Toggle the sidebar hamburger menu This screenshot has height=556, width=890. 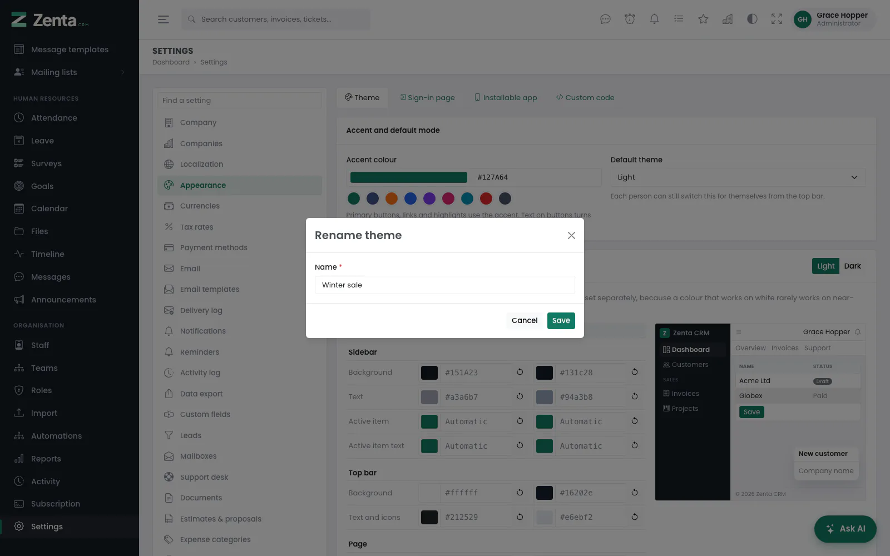coord(164,19)
